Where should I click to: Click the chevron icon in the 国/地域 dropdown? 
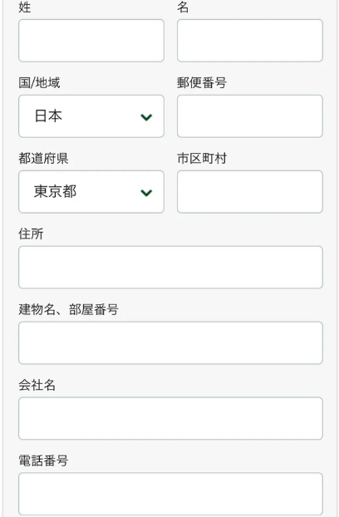pos(146,117)
